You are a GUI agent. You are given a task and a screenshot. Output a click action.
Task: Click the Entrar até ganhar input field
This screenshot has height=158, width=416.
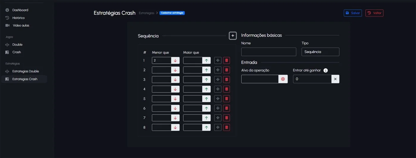click(312, 79)
